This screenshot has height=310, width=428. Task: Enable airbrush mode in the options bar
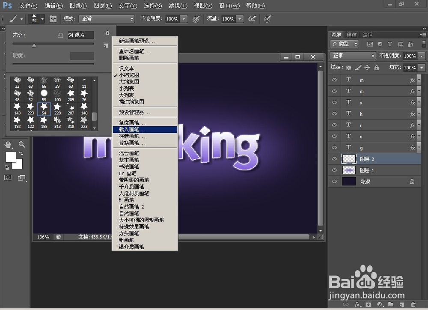pyautogui.click(x=253, y=19)
